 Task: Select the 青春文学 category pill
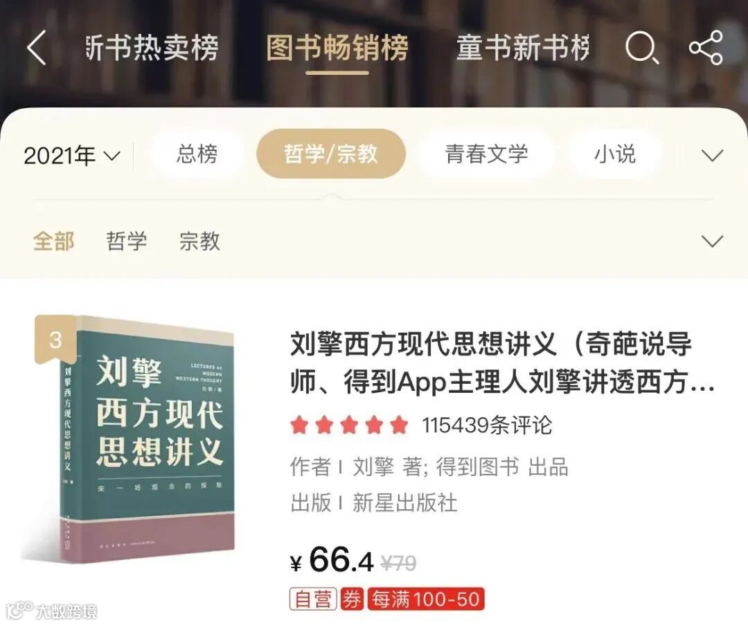pyautogui.click(x=487, y=154)
